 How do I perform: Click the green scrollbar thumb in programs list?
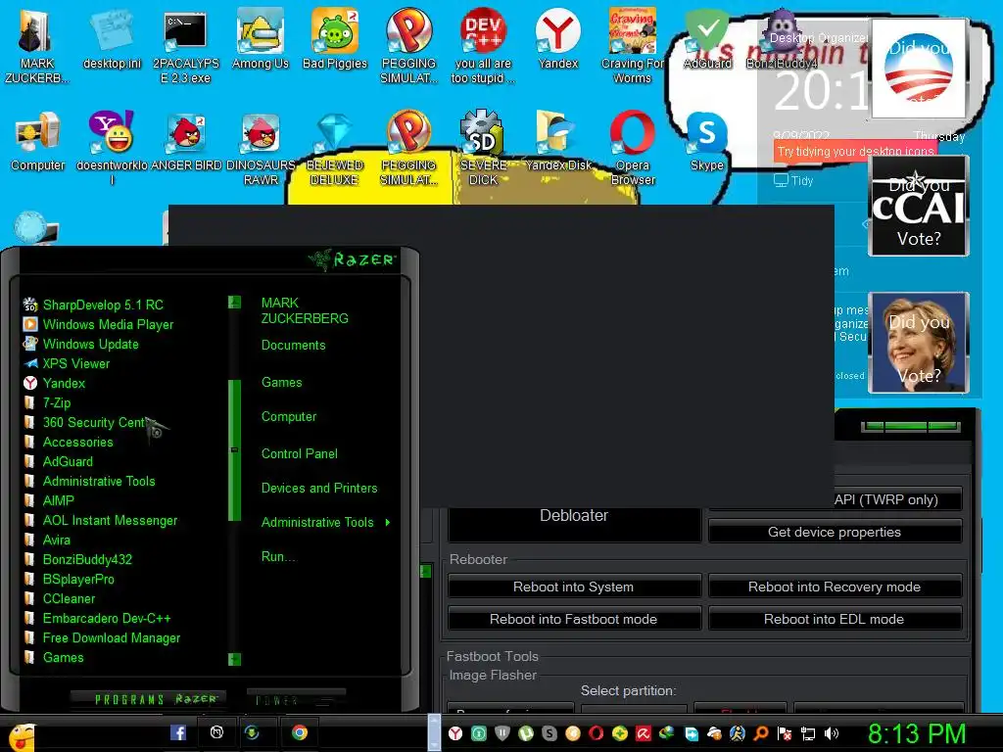tap(234, 450)
